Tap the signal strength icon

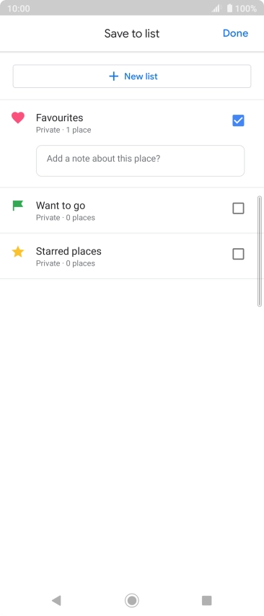(x=216, y=8)
